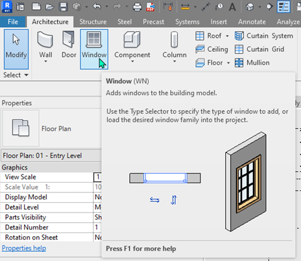
Task: Open the Roof dropdown arrow
Action: point(227,36)
